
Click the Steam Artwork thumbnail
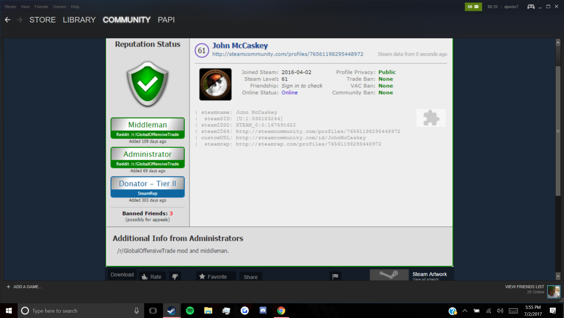pos(389,275)
